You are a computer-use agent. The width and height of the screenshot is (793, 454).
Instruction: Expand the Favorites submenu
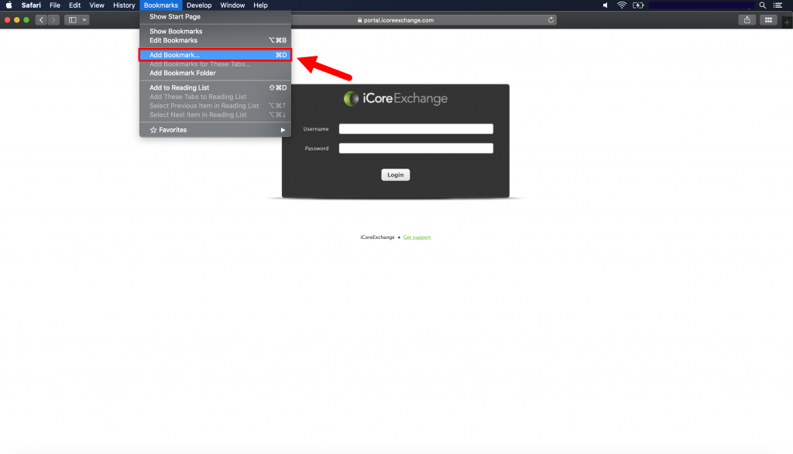click(215, 130)
